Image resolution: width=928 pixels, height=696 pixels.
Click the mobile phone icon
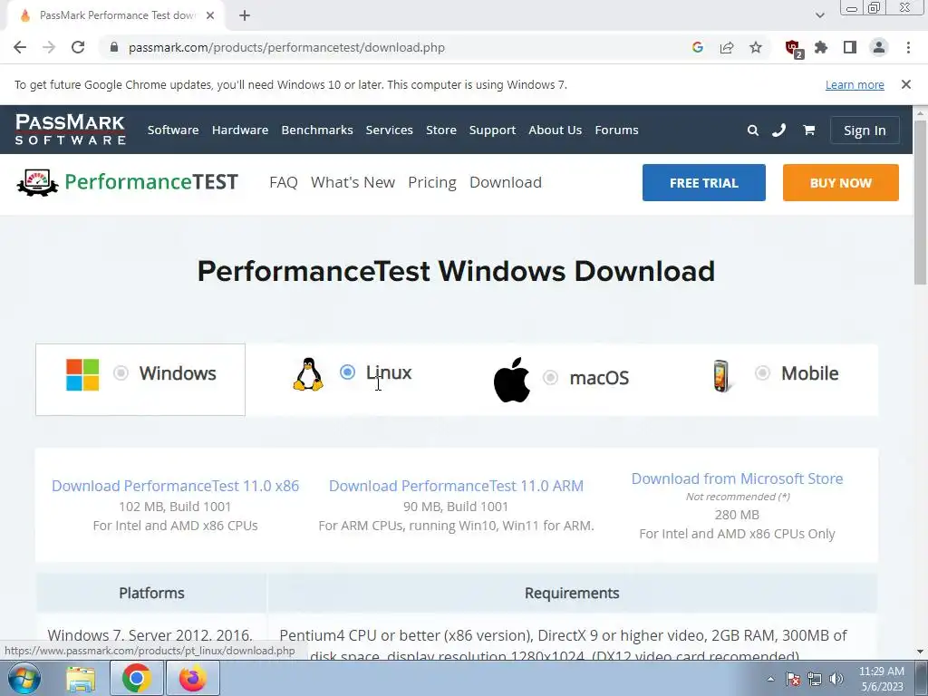(721, 376)
